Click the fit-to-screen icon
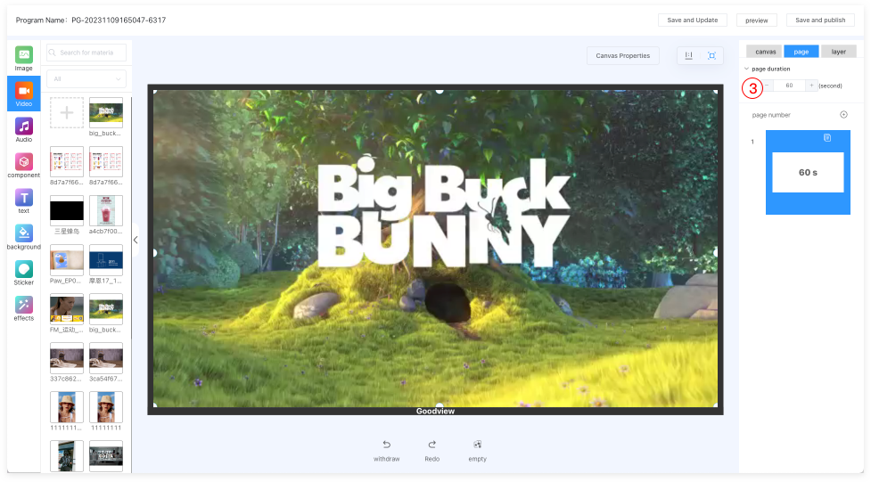The height and width of the screenshot is (482, 871). (x=711, y=55)
